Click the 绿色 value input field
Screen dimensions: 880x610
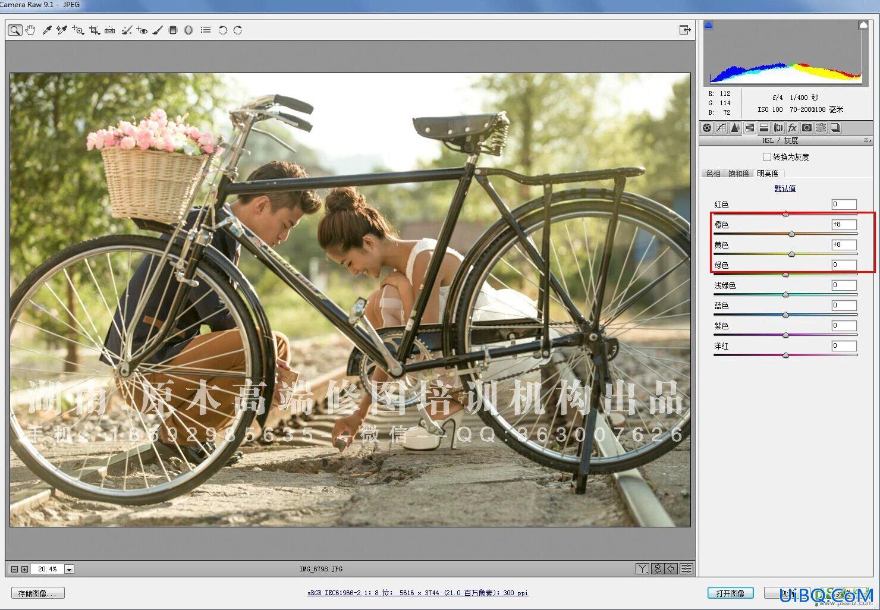[844, 265]
